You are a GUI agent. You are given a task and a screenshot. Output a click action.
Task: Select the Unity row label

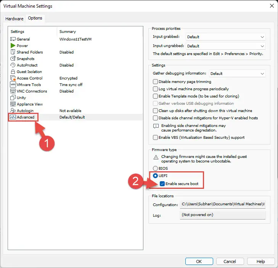pyautogui.click(x=21, y=97)
